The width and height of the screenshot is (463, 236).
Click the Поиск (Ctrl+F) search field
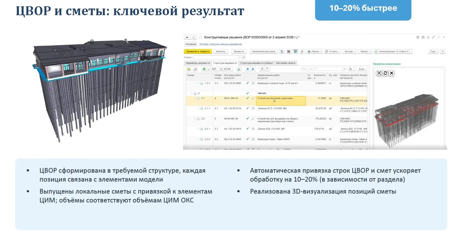pyautogui.click(x=322, y=69)
